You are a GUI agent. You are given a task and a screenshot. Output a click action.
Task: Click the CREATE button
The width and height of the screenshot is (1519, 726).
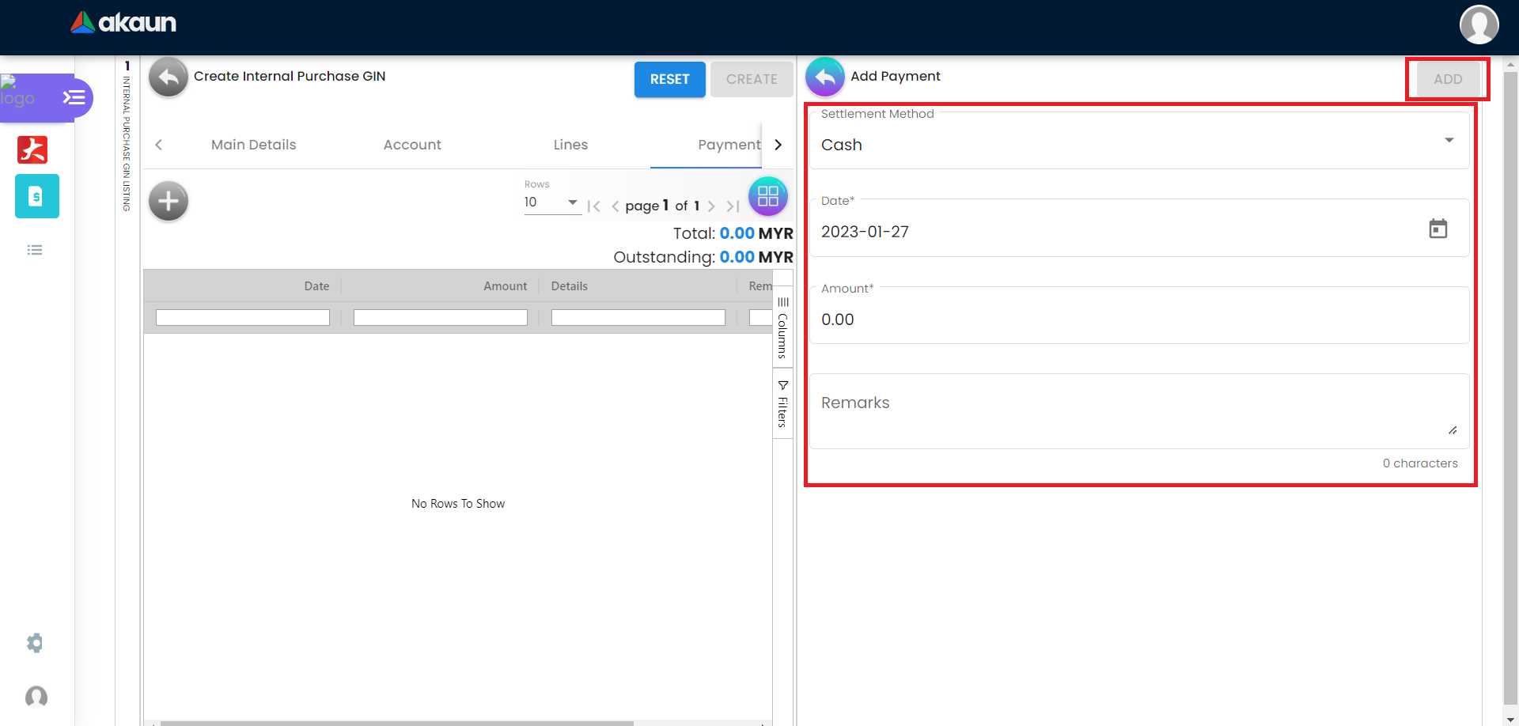click(752, 79)
